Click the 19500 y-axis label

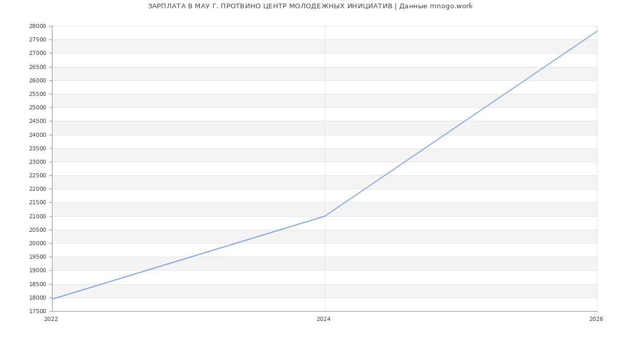(37, 257)
